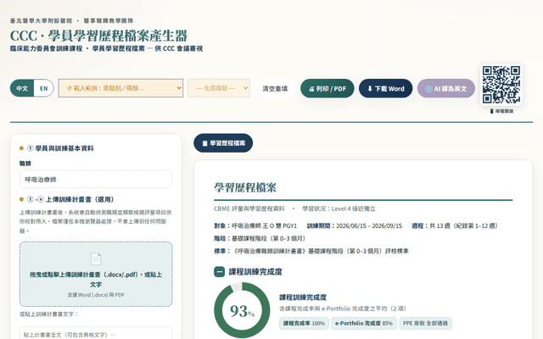Switch language to 中文
The image size is (543, 339).
click(x=22, y=88)
